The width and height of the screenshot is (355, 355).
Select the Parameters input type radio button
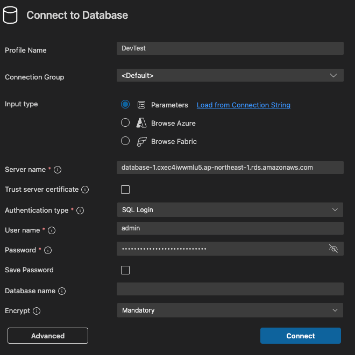125,104
